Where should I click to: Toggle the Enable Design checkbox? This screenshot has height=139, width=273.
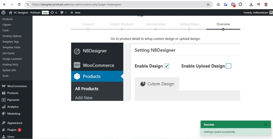pyautogui.click(x=167, y=66)
